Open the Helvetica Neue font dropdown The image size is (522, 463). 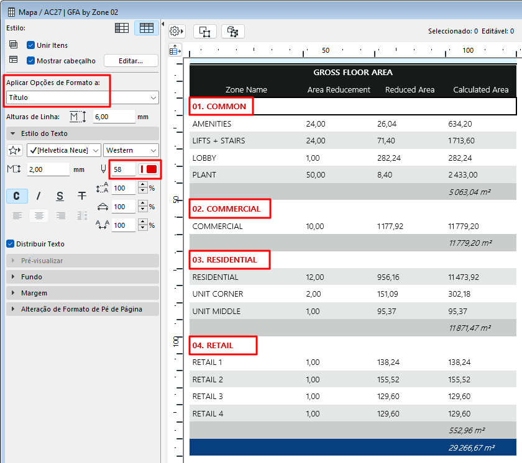pyautogui.click(x=63, y=150)
